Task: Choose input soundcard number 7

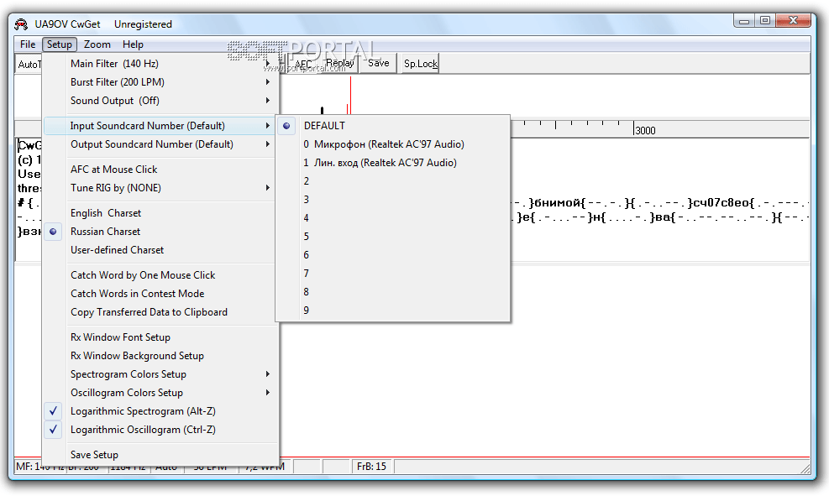Action: (393, 274)
